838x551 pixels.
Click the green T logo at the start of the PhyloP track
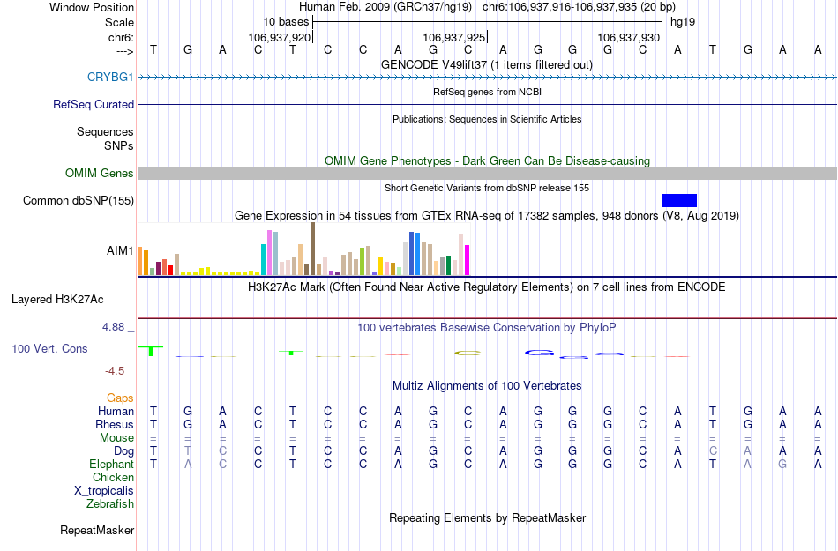[x=151, y=351]
